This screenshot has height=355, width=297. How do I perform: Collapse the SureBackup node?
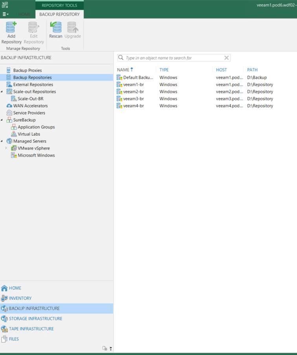click(2, 120)
